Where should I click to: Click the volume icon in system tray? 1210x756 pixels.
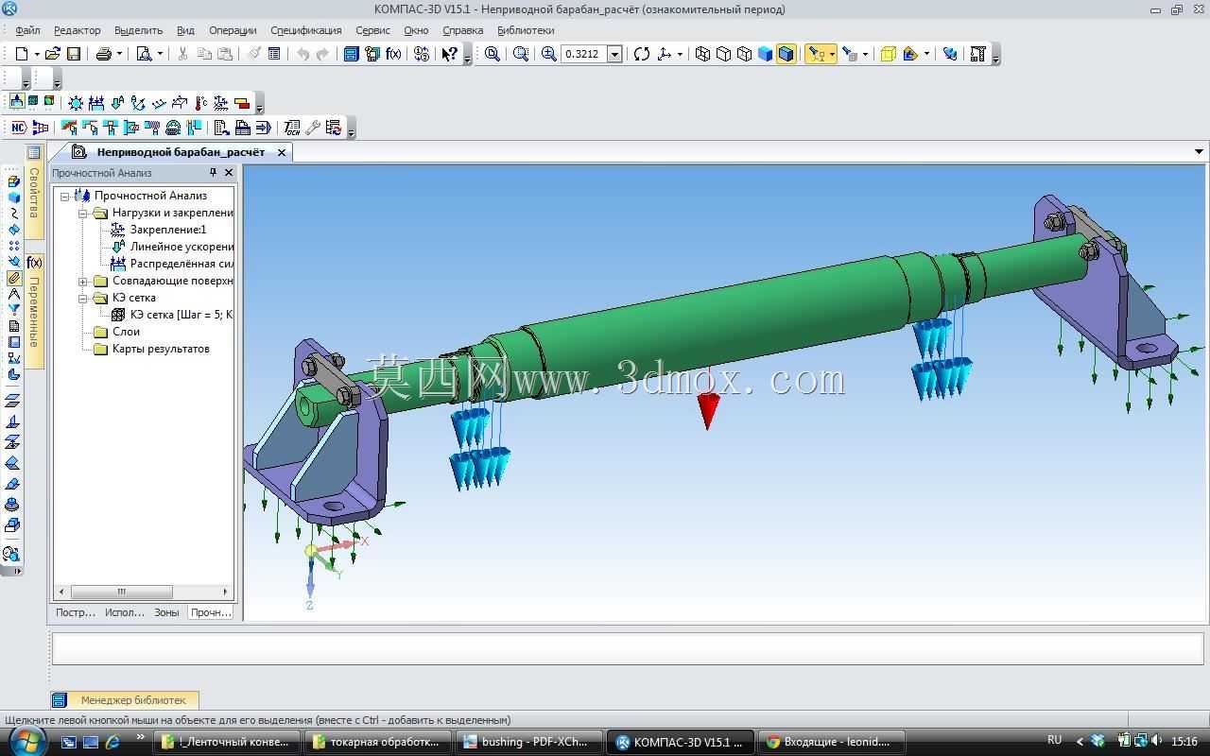1156,741
